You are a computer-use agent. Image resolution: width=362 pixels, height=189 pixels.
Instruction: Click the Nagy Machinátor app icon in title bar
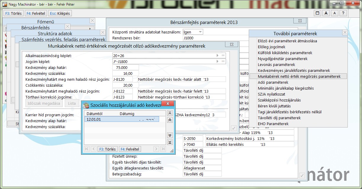[x=5, y=4]
